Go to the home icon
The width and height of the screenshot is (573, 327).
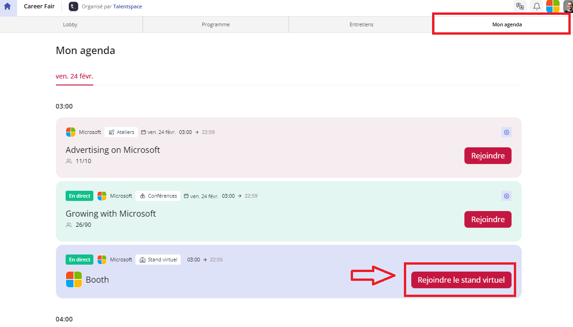pyautogui.click(x=7, y=6)
